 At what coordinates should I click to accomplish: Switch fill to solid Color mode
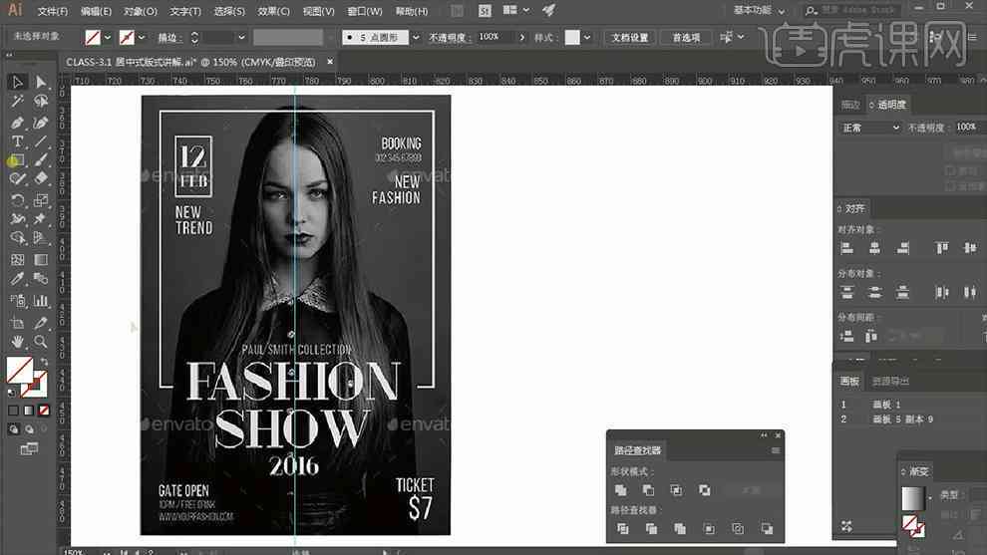point(13,411)
